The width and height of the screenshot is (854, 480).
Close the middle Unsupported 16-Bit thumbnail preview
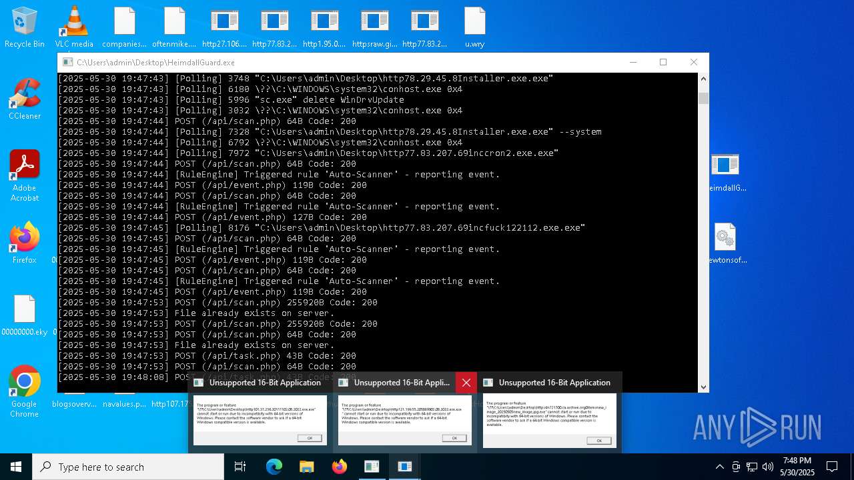pyautogui.click(x=466, y=383)
